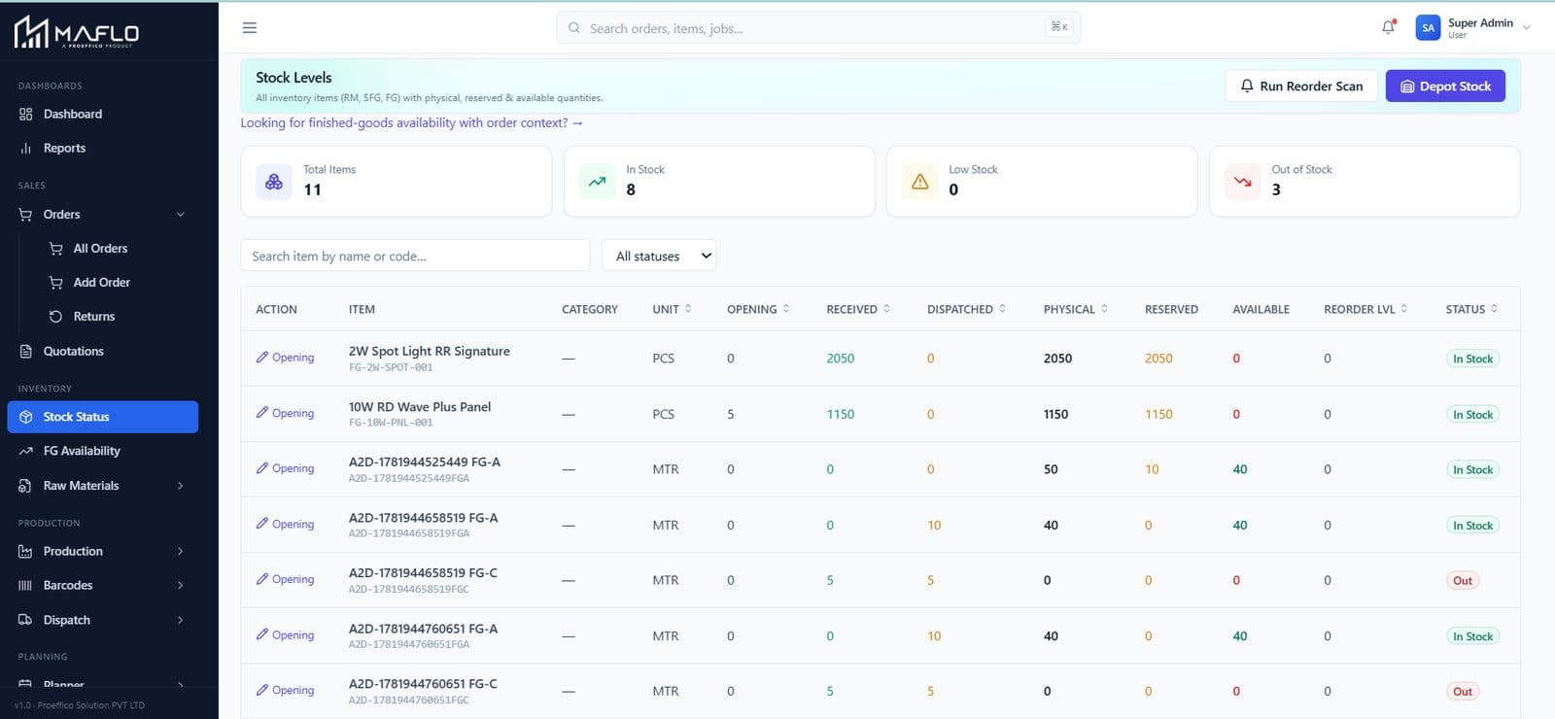Click the Dashboard grid icon in sidebar
Screen dimensions: 1555x719
point(26,114)
